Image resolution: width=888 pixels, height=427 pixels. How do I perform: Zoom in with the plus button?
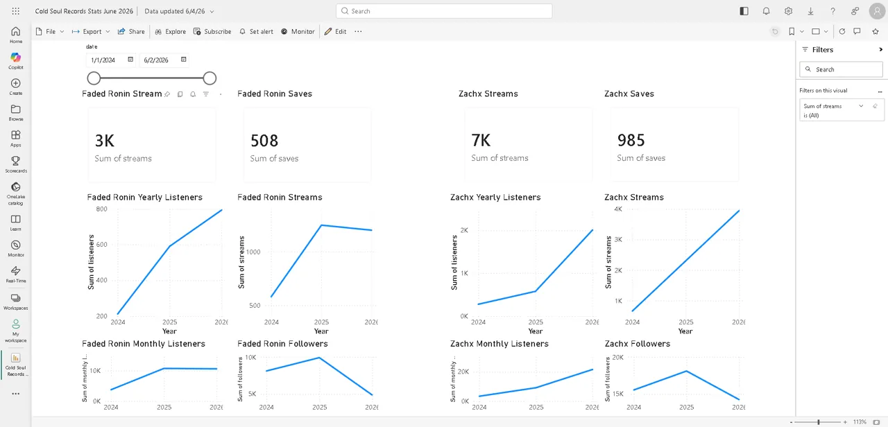tap(845, 421)
